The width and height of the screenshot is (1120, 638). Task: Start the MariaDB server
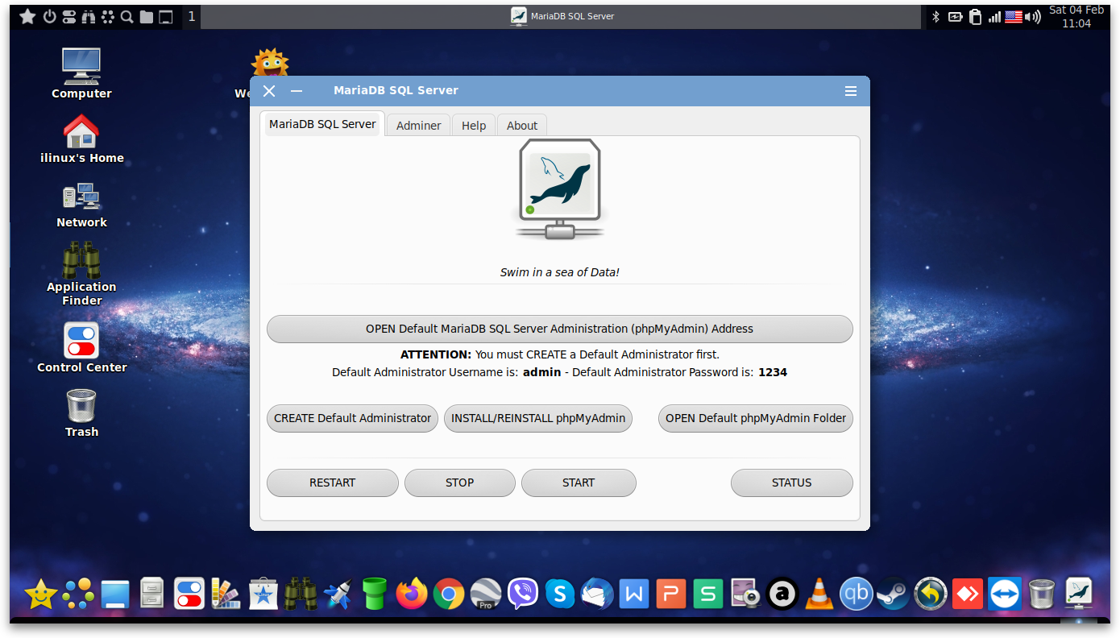579,483
